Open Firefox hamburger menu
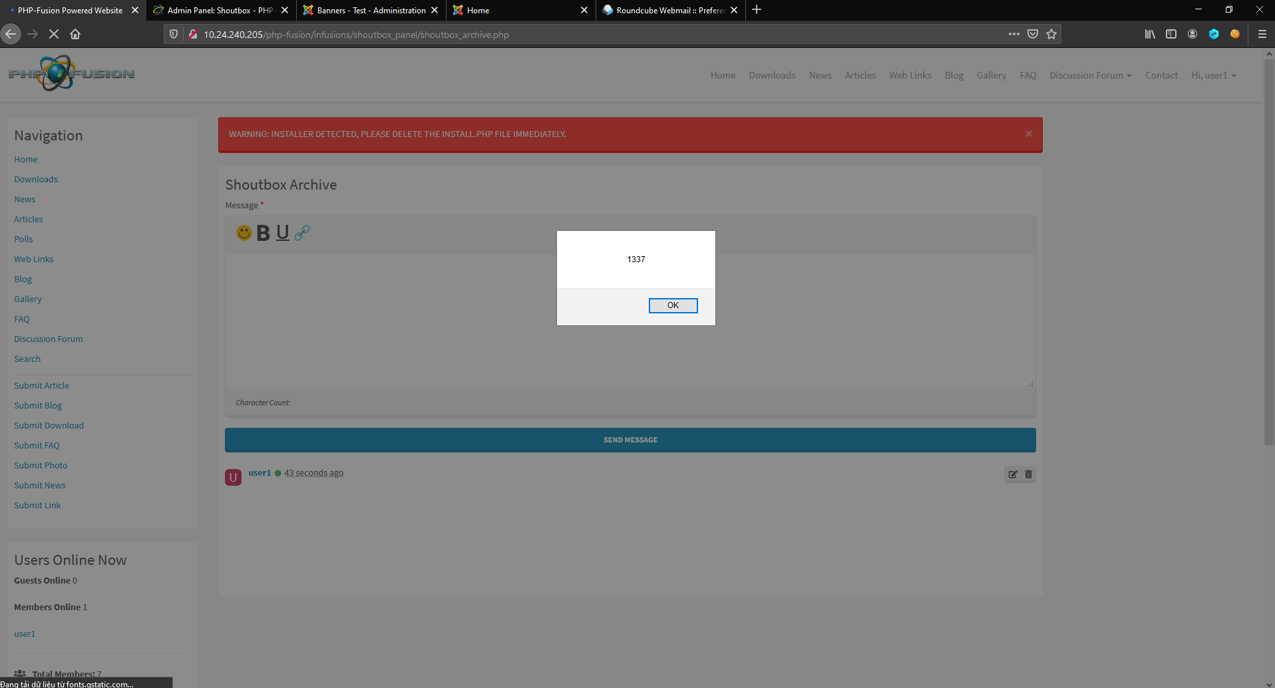The image size is (1275, 688). 1262,34
